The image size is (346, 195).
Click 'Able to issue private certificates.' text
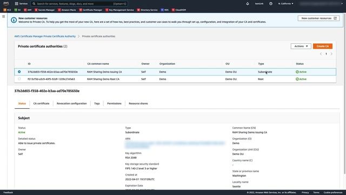pos(37,143)
